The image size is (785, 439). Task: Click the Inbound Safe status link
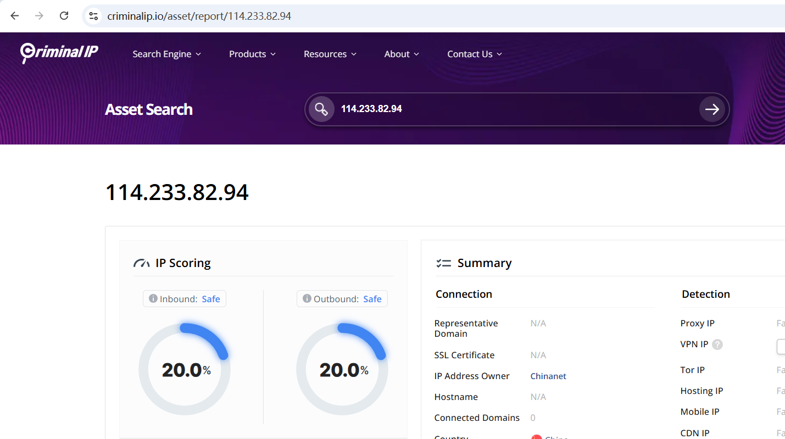(x=211, y=299)
